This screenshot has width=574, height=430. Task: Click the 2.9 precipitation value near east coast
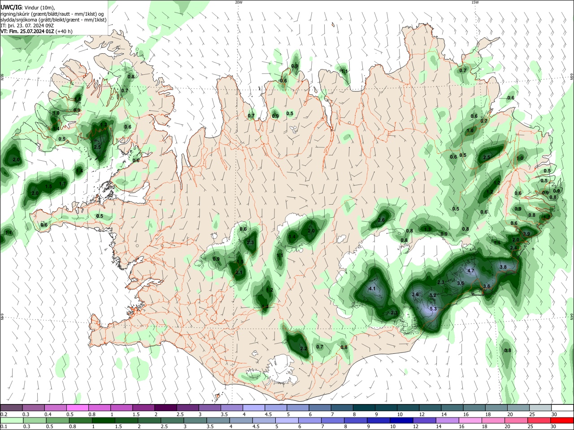coord(527,234)
